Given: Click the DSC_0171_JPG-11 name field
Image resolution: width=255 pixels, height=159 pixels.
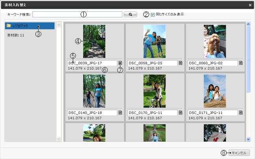Looking at the screenshot, I should [x=213, y=113].
